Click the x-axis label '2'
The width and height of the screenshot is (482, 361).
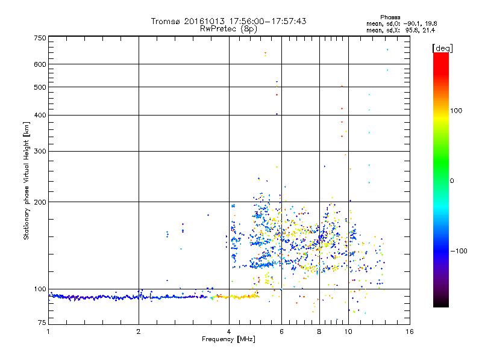point(139,332)
